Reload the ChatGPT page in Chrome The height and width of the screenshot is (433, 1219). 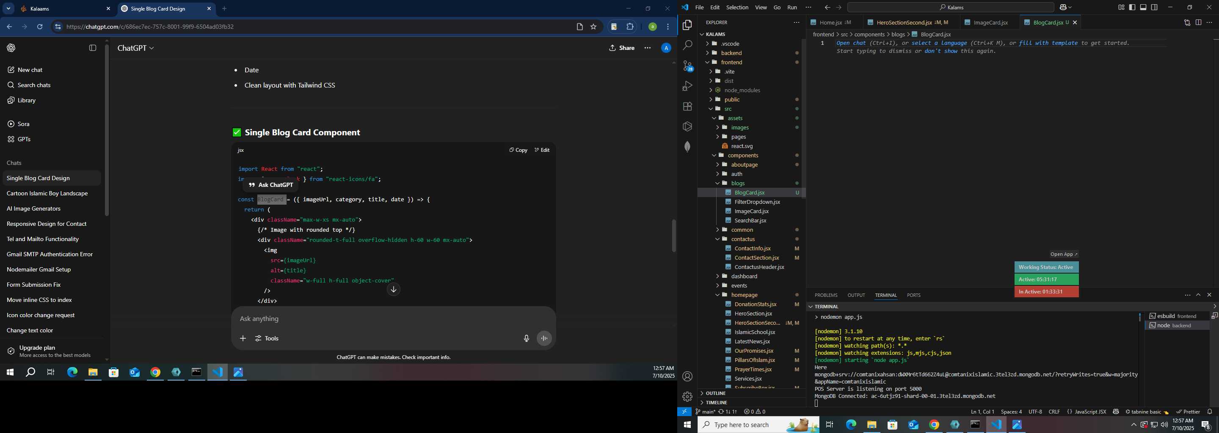pyautogui.click(x=40, y=27)
